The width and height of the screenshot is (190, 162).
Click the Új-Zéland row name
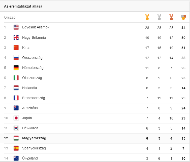click(x=30, y=158)
